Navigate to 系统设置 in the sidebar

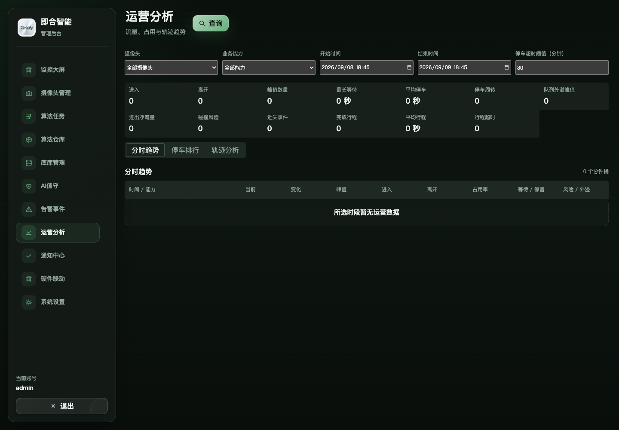point(58,302)
